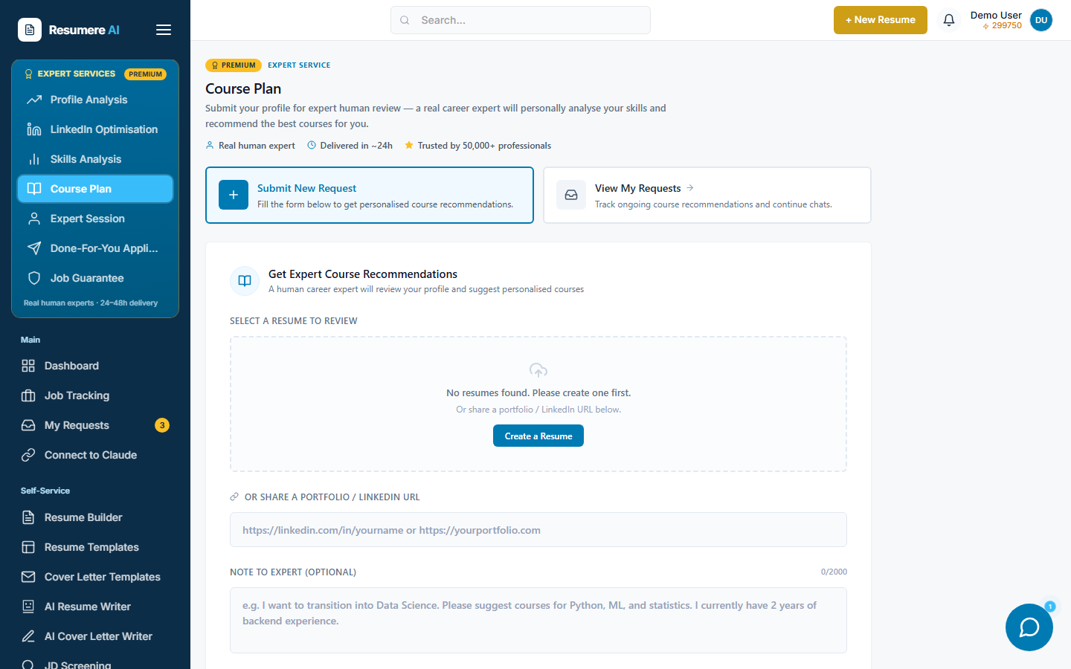Open the floating chat bubble

click(1029, 627)
